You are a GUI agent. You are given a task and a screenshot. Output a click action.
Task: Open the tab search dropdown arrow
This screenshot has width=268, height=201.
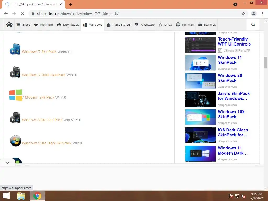[x=235, y=4]
